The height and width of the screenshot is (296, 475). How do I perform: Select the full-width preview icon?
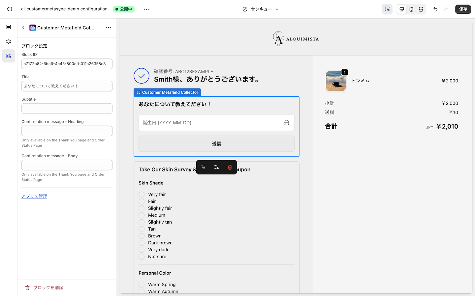point(421,9)
